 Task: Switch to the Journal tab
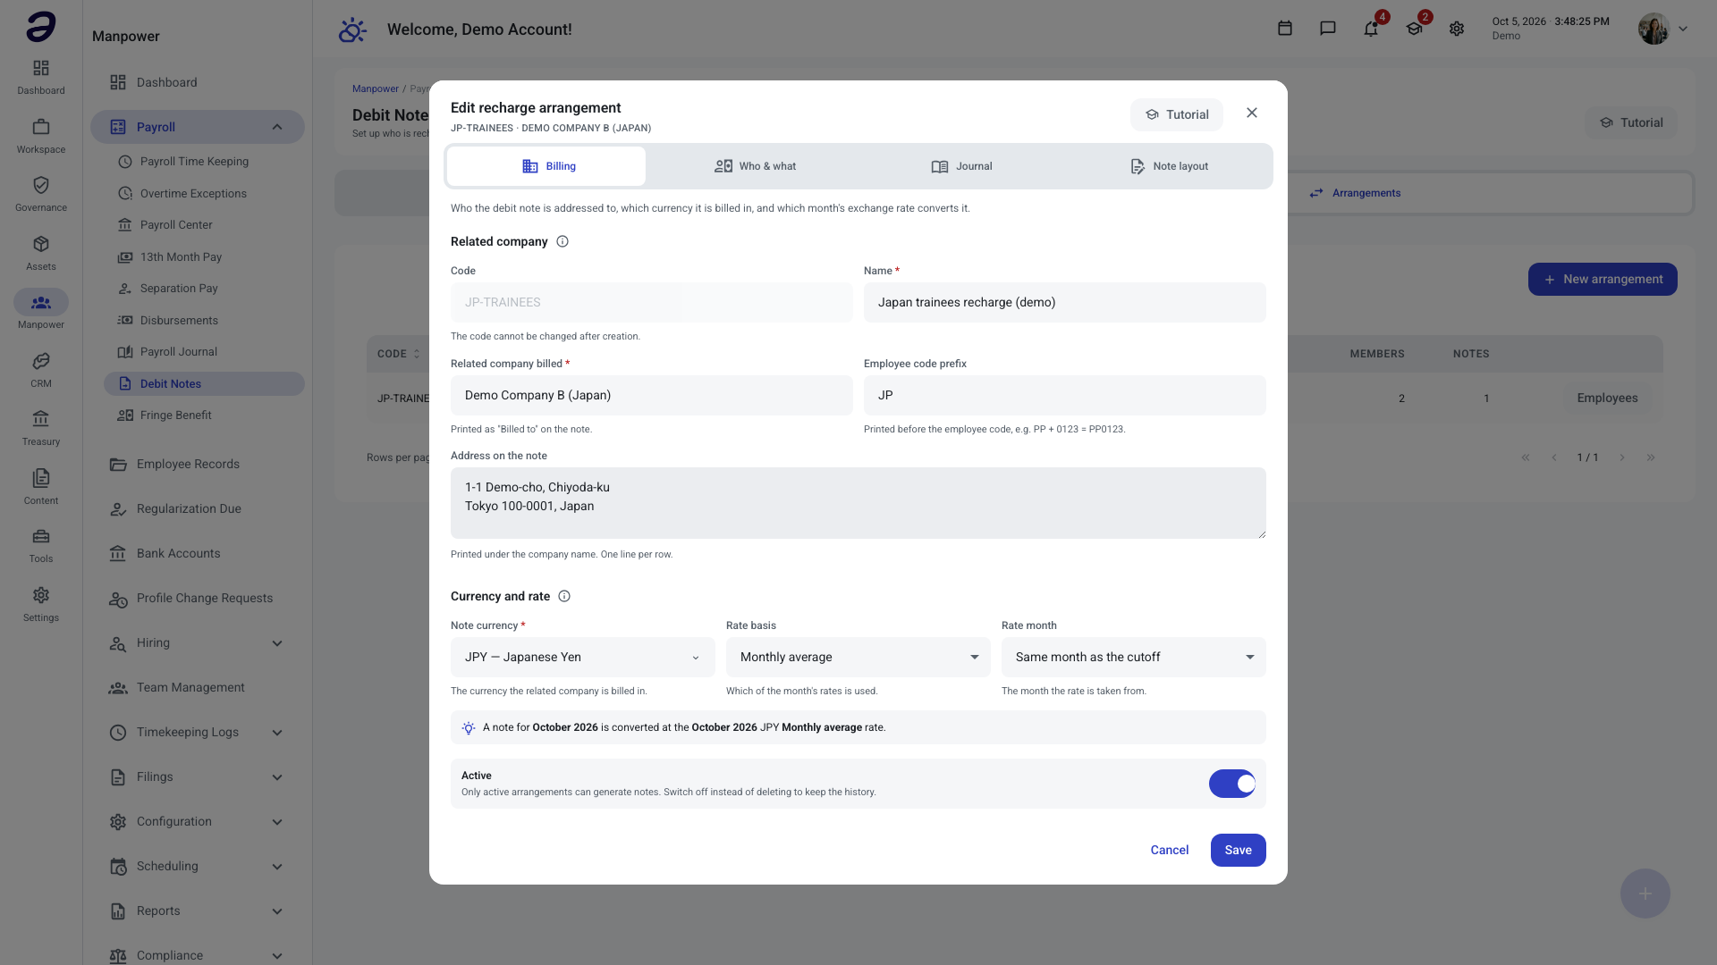pos(961,166)
